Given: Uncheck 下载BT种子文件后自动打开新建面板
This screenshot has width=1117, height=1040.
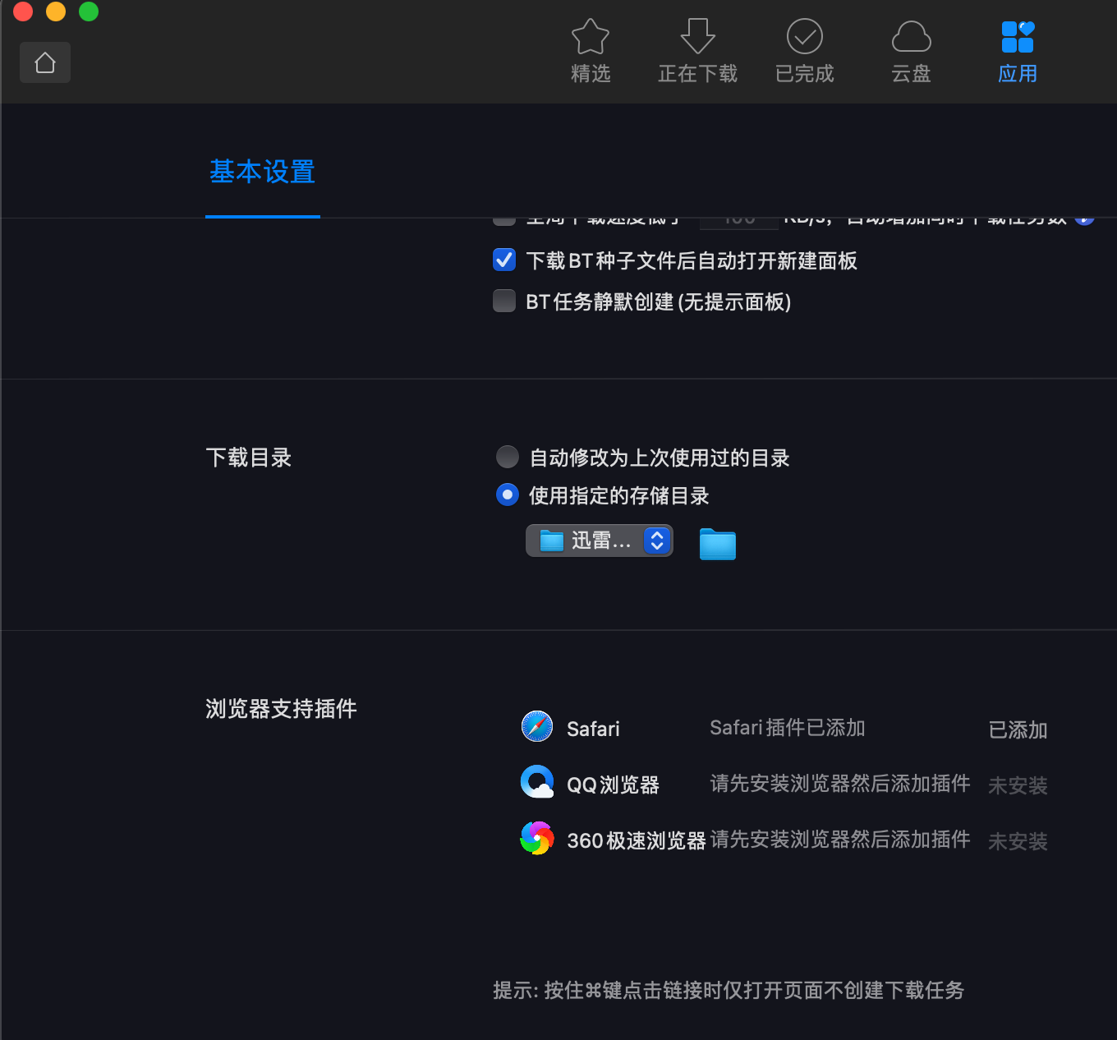Looking at the screenshot, I should pyautogui.click(x=503, y=260).
